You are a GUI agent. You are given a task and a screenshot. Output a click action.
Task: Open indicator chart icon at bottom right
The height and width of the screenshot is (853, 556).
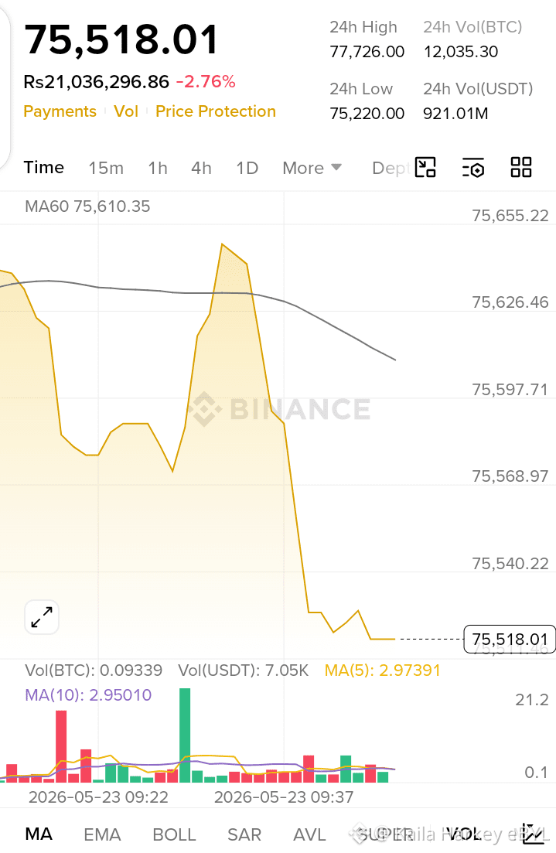point(531,834)
